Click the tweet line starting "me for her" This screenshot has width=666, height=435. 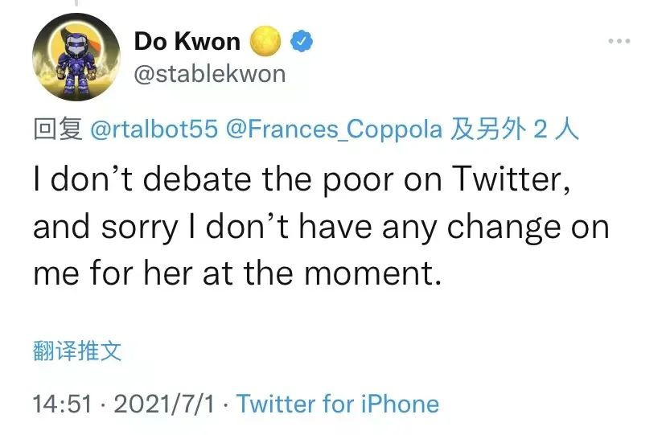click(237, 273)
